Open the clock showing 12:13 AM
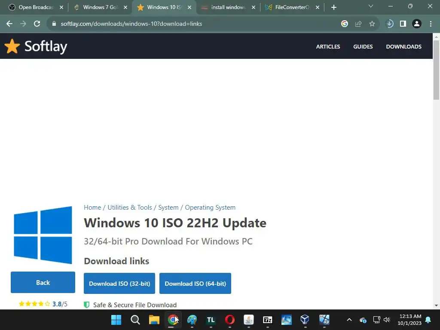Viewport: 440px width, 330px height. (x=409, y=320)
